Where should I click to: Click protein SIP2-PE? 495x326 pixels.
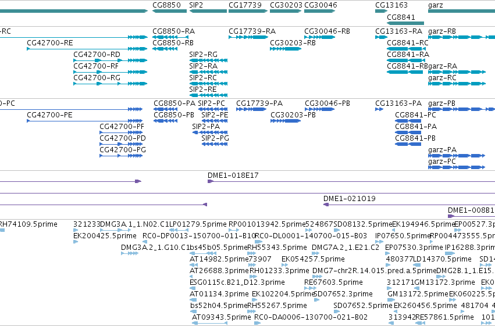(x=215, y=121)
